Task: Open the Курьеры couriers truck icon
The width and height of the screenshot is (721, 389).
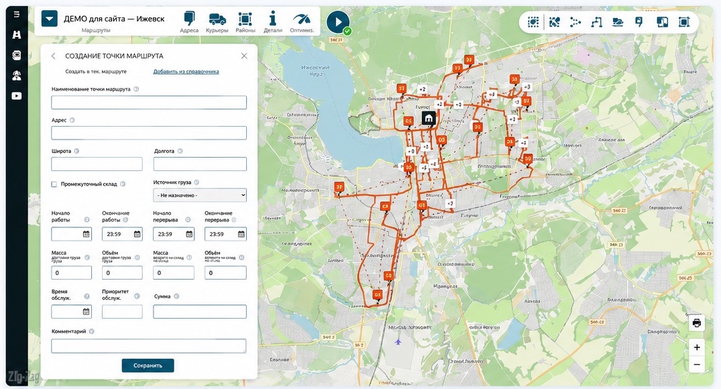Action: [217, 22]
